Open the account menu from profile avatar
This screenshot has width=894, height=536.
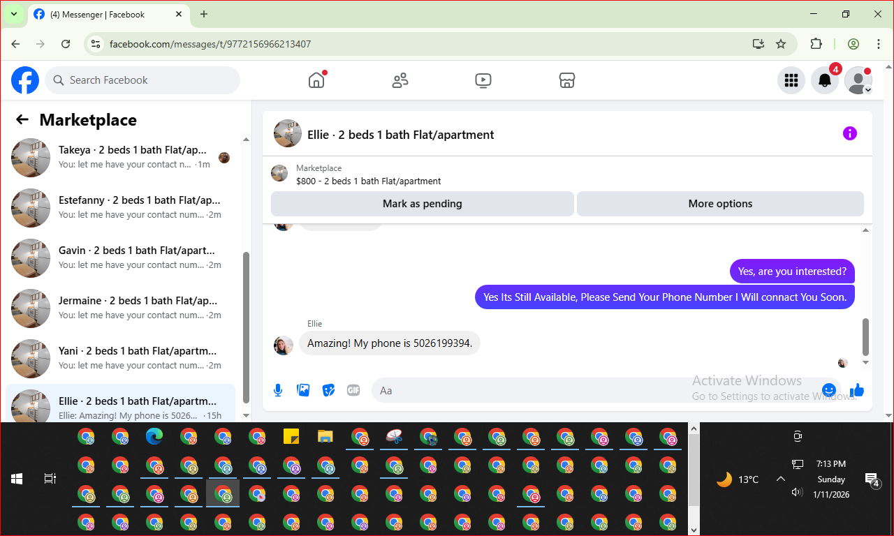tap(858, 80)
